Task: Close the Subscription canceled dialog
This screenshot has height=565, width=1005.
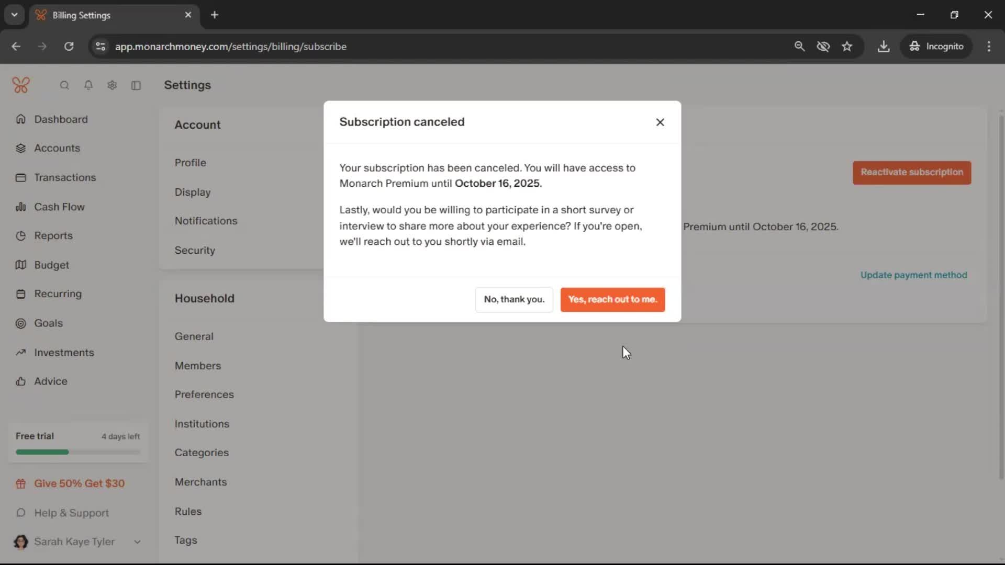Action: [x=660, y=122]
